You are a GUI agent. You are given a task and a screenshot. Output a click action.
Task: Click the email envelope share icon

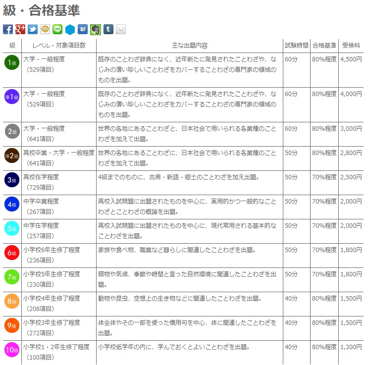tap(121, 29)
